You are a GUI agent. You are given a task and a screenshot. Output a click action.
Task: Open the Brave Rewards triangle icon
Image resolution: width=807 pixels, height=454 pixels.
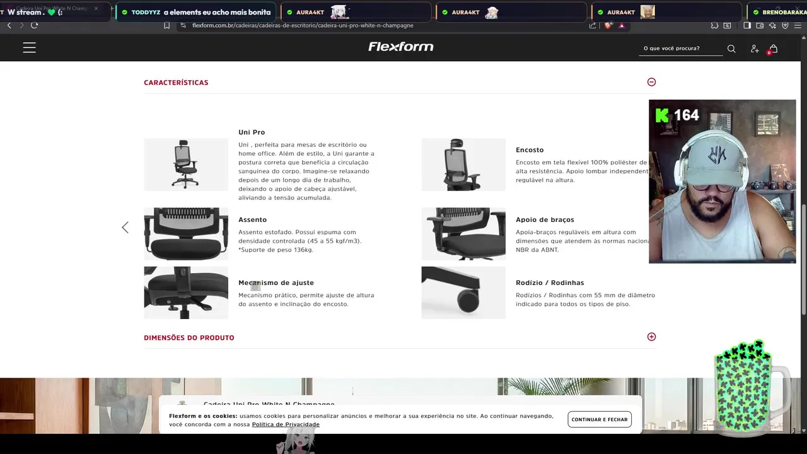point(622,25)
